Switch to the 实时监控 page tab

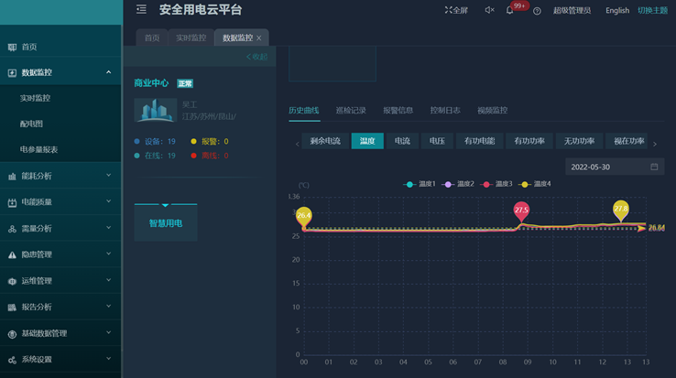click(x=191, y=38)
